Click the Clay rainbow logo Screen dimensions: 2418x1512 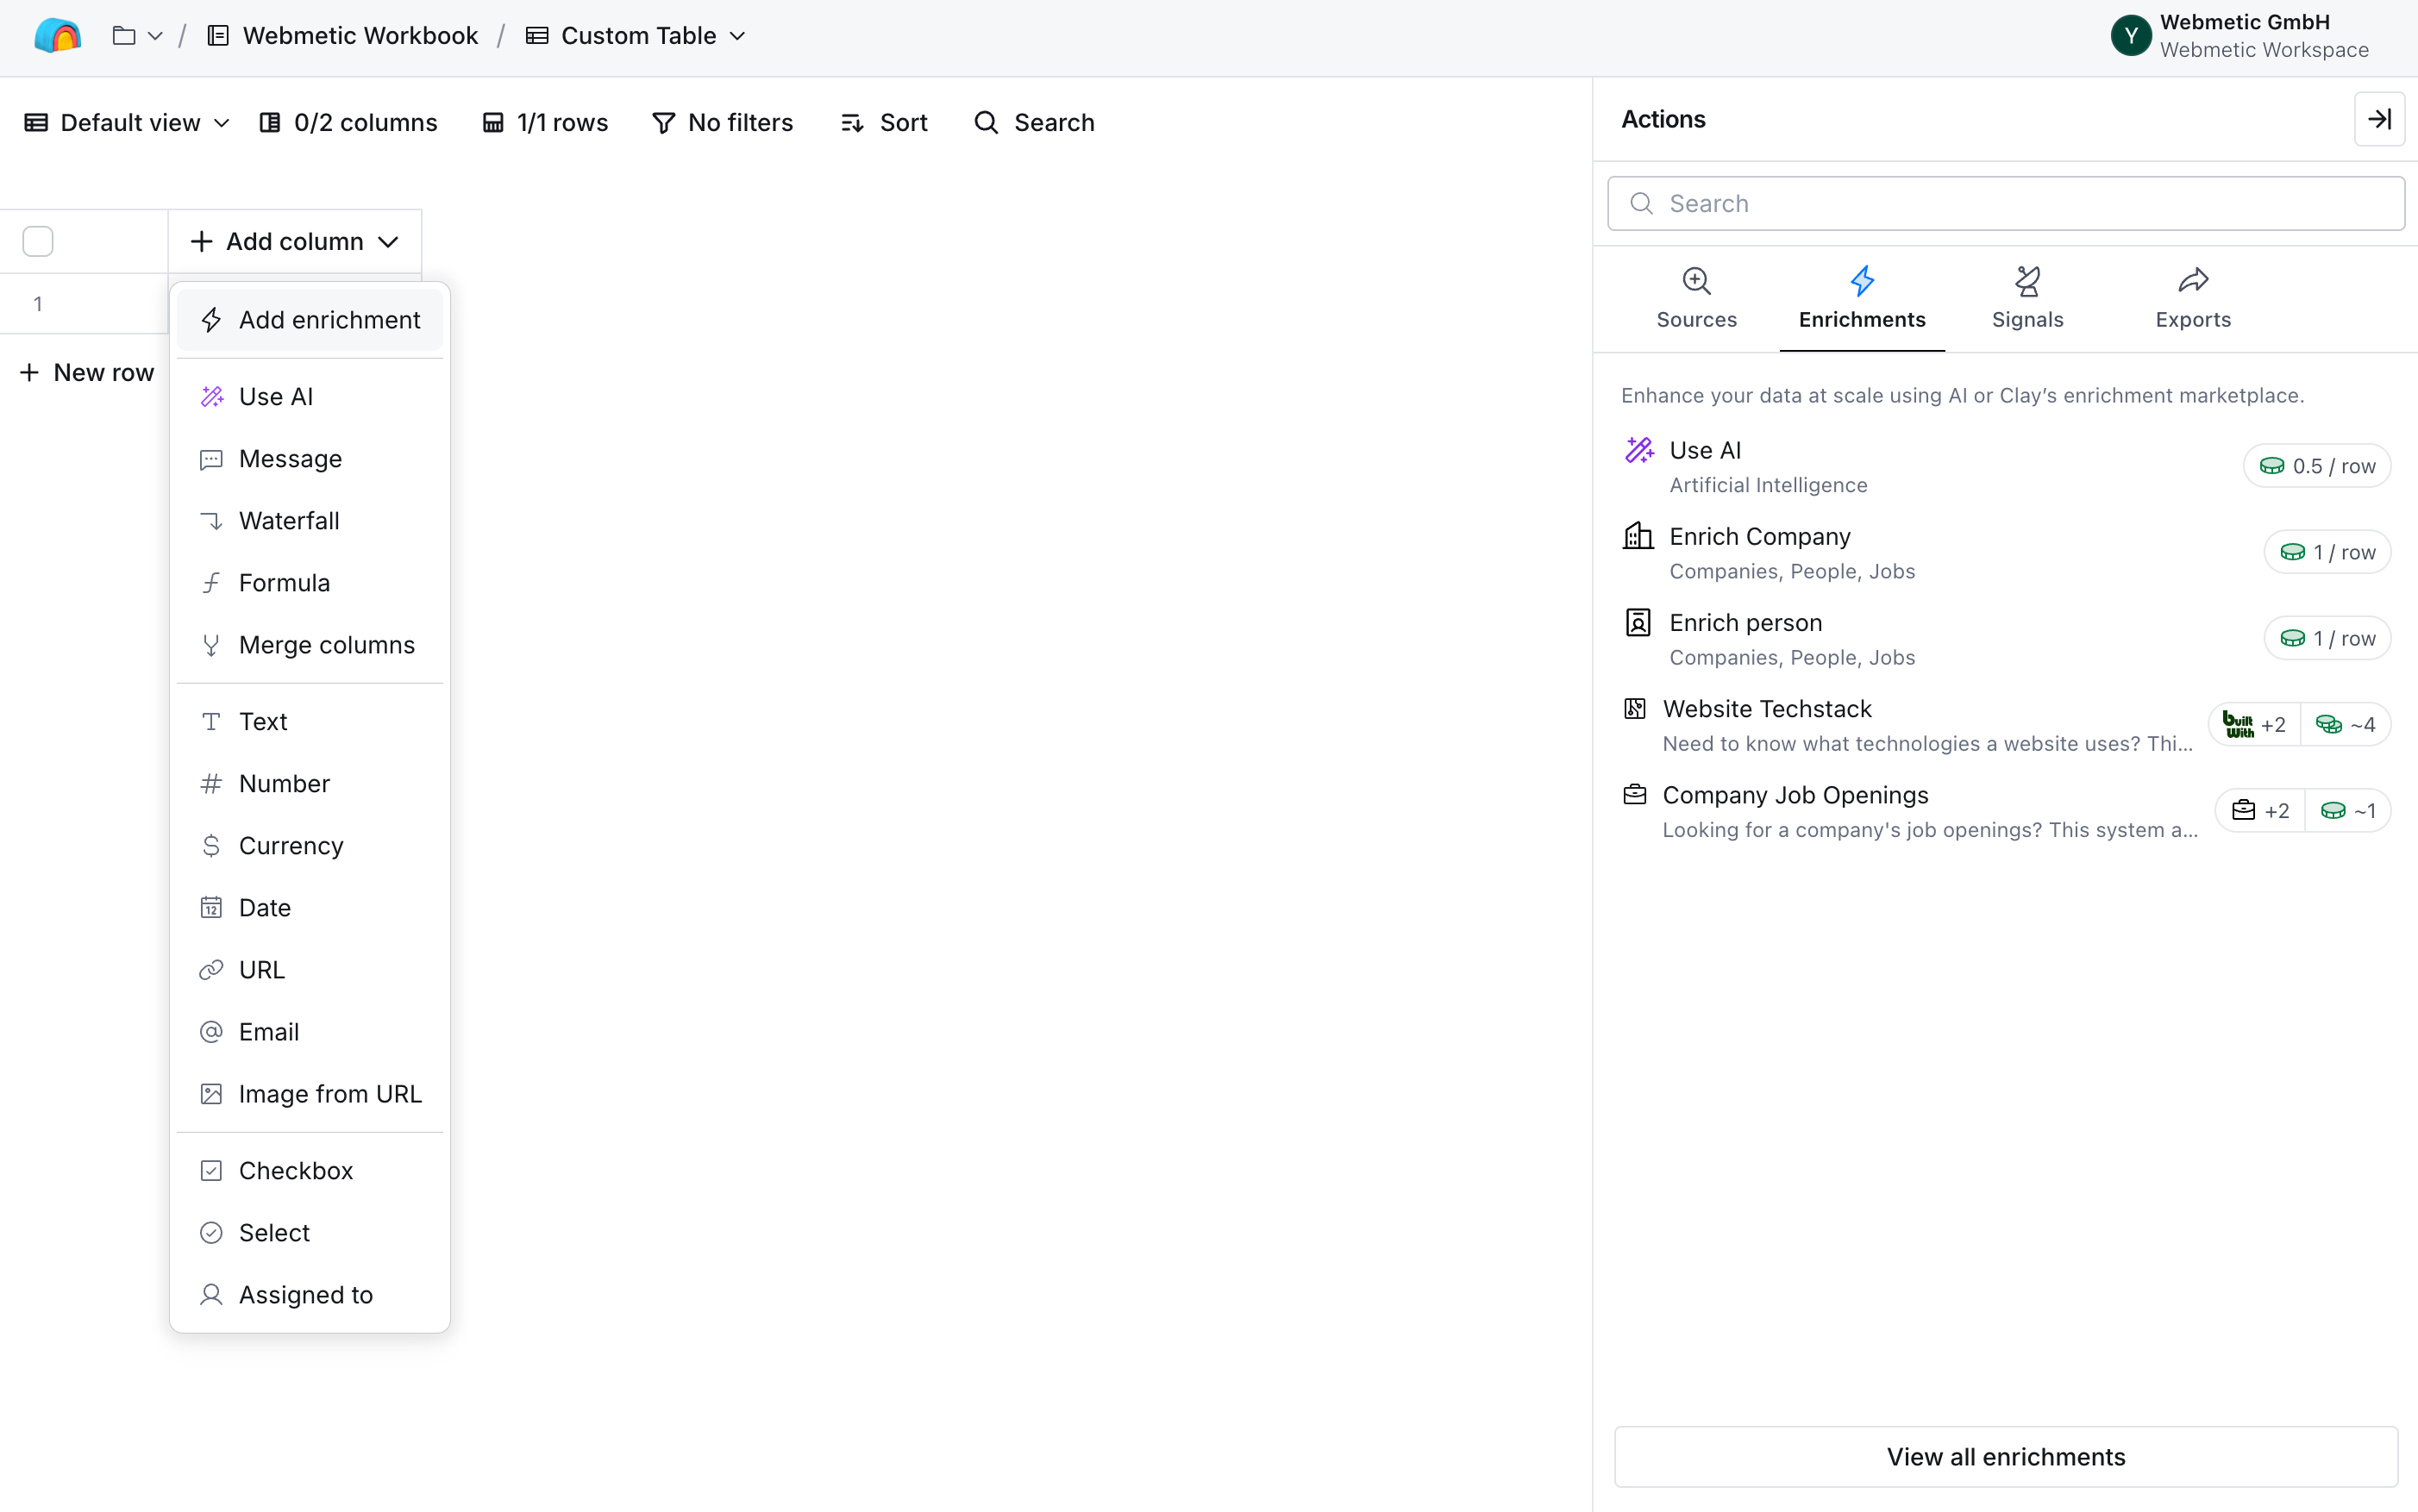pos(57,36)
